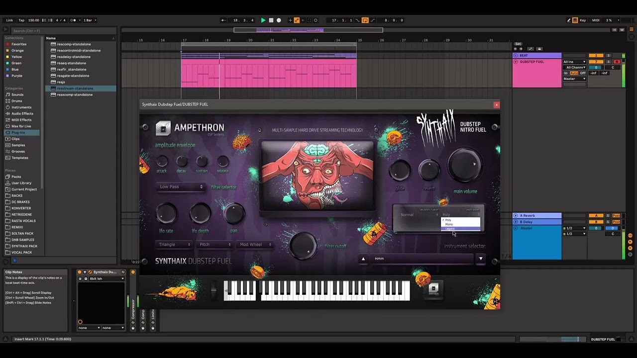Open the Pitch LFO destination dropdown
The width and height of the screenshot is (637, 358).
pos(214,245)
